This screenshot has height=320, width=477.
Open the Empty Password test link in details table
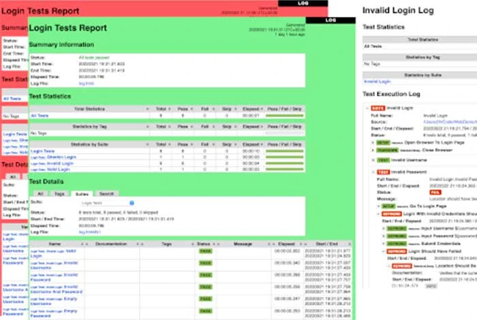tap(54, 313)
